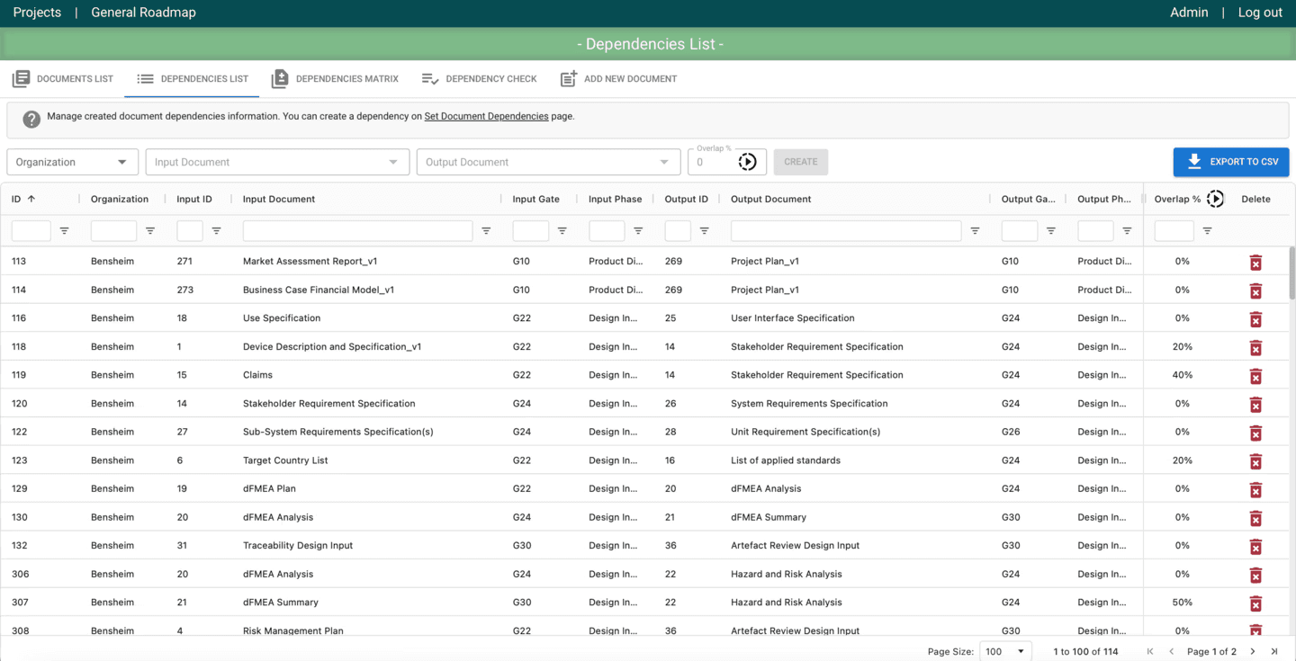Click the Create button
Screen dimensions: 1296x661
pos(801,162)
